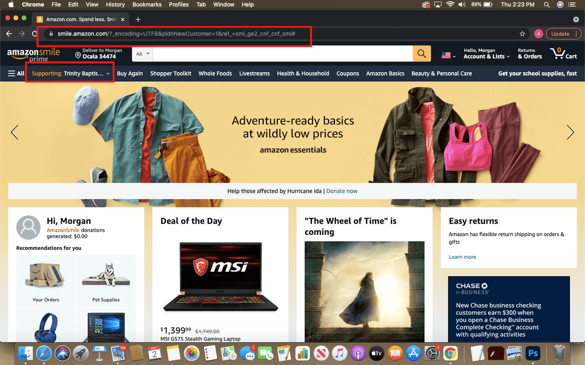This screenshot has height=365, width=585.
Task: Click the Amazon search input field
Action: pos(283,54)
